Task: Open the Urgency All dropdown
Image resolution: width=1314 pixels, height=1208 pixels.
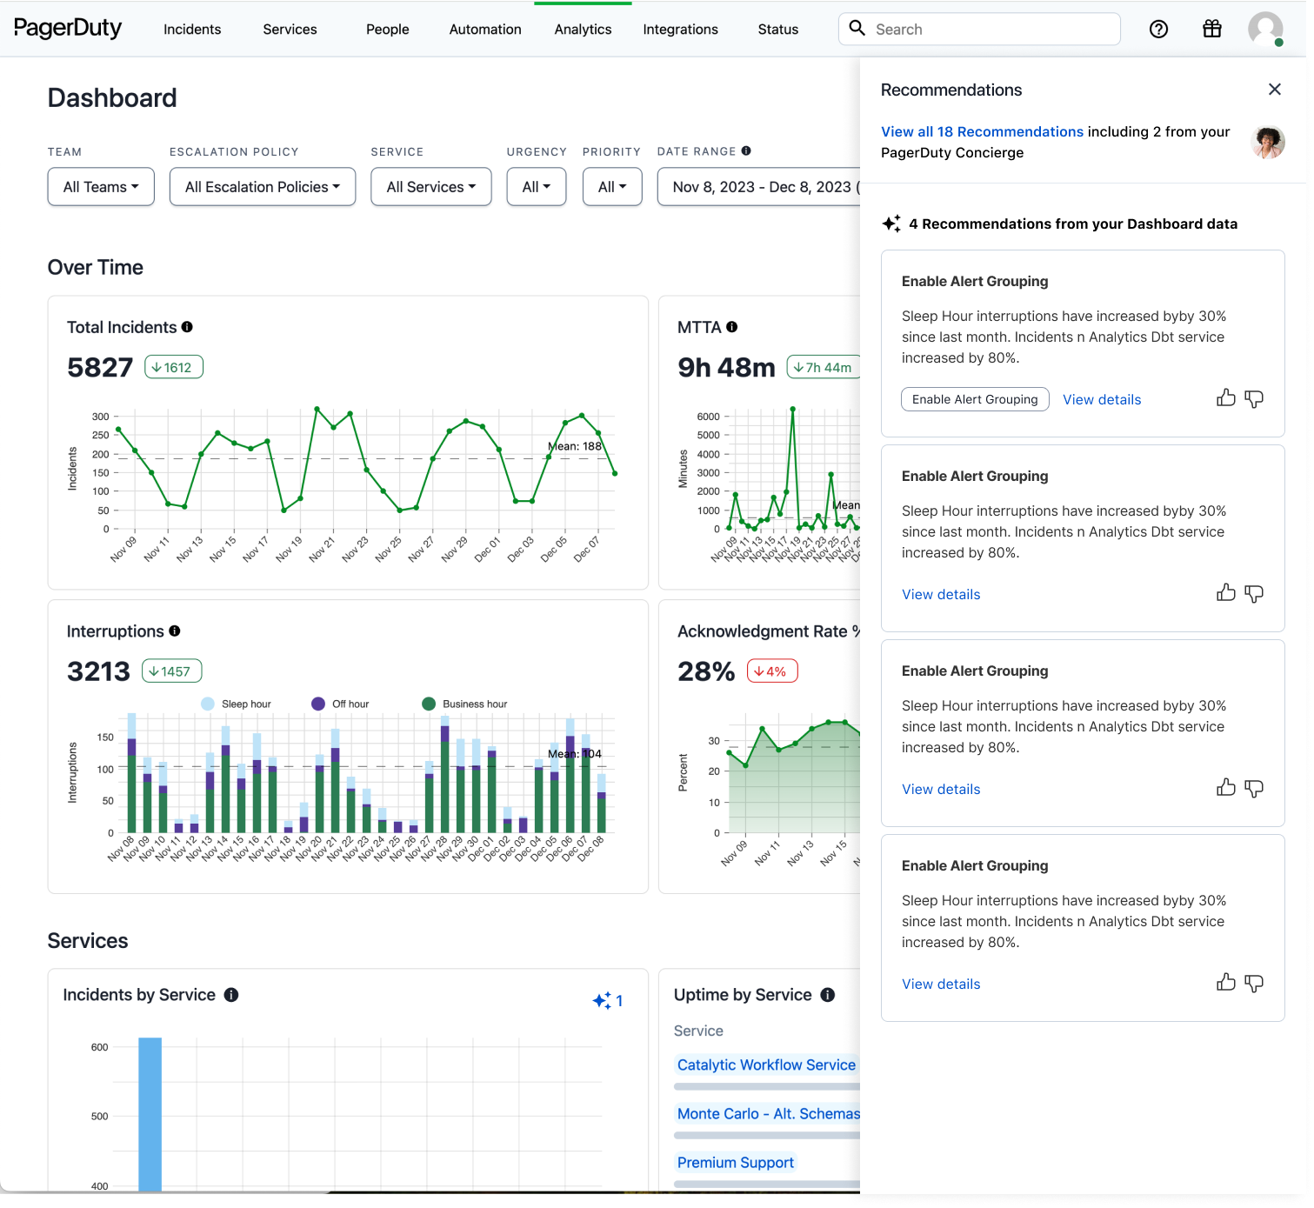Action: tap(537, 187)
